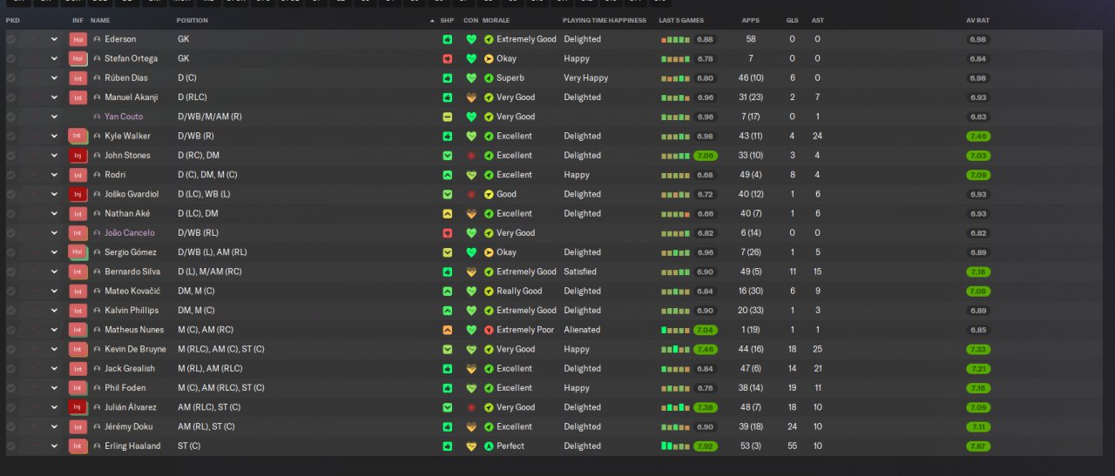This screenshot has width=1115, height=476.
Task: Click Joško Gvardiol's red injury condition icon
Action: (471, 194)
